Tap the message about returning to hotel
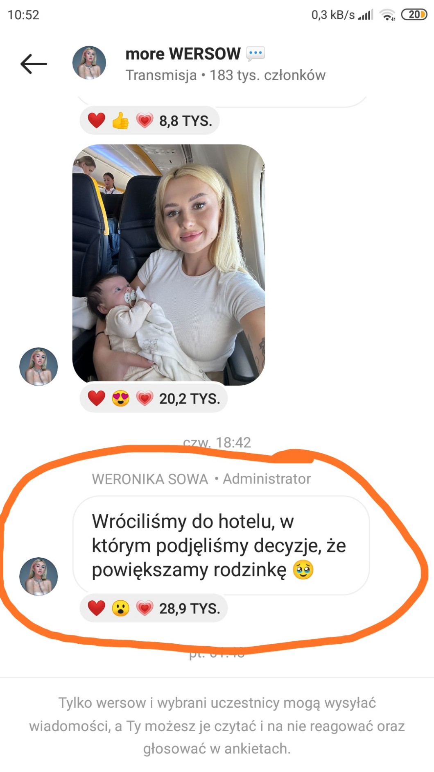434x772 pixels. (221, 545)
